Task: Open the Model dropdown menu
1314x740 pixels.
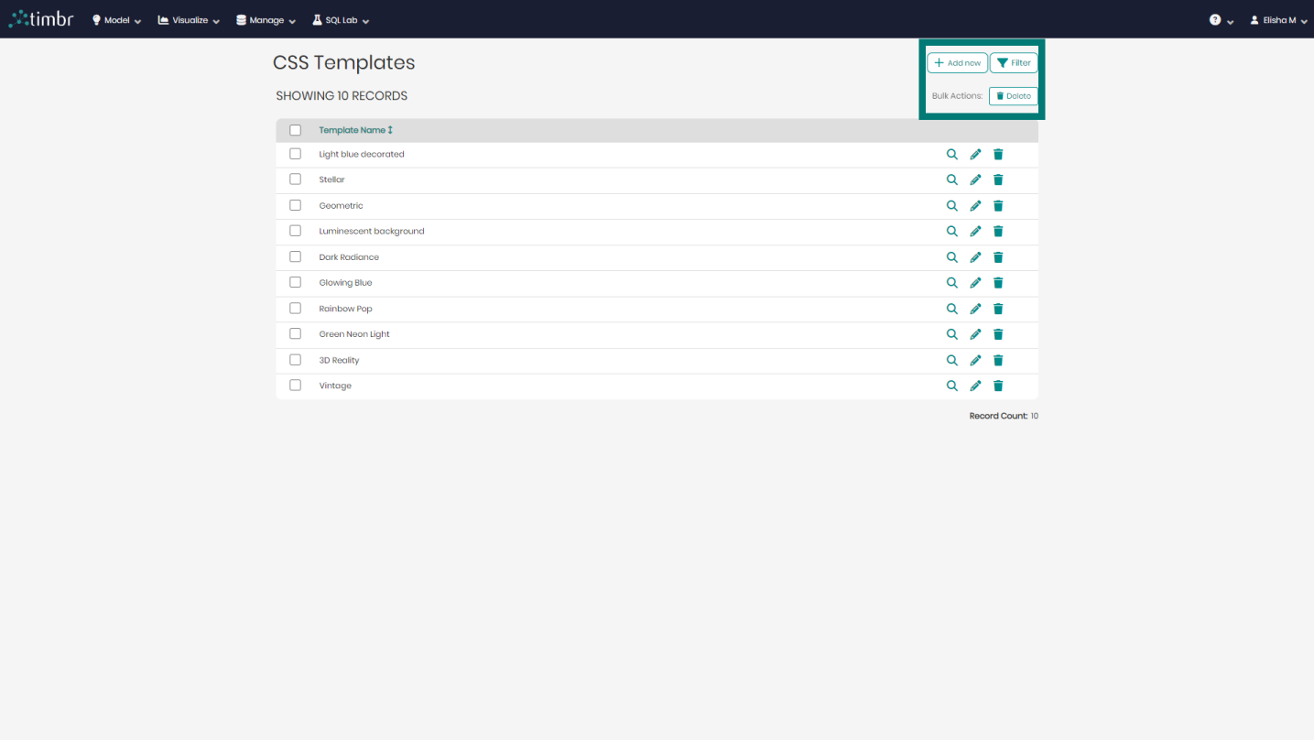Action: pyautogui.click(x=115, y=19)
